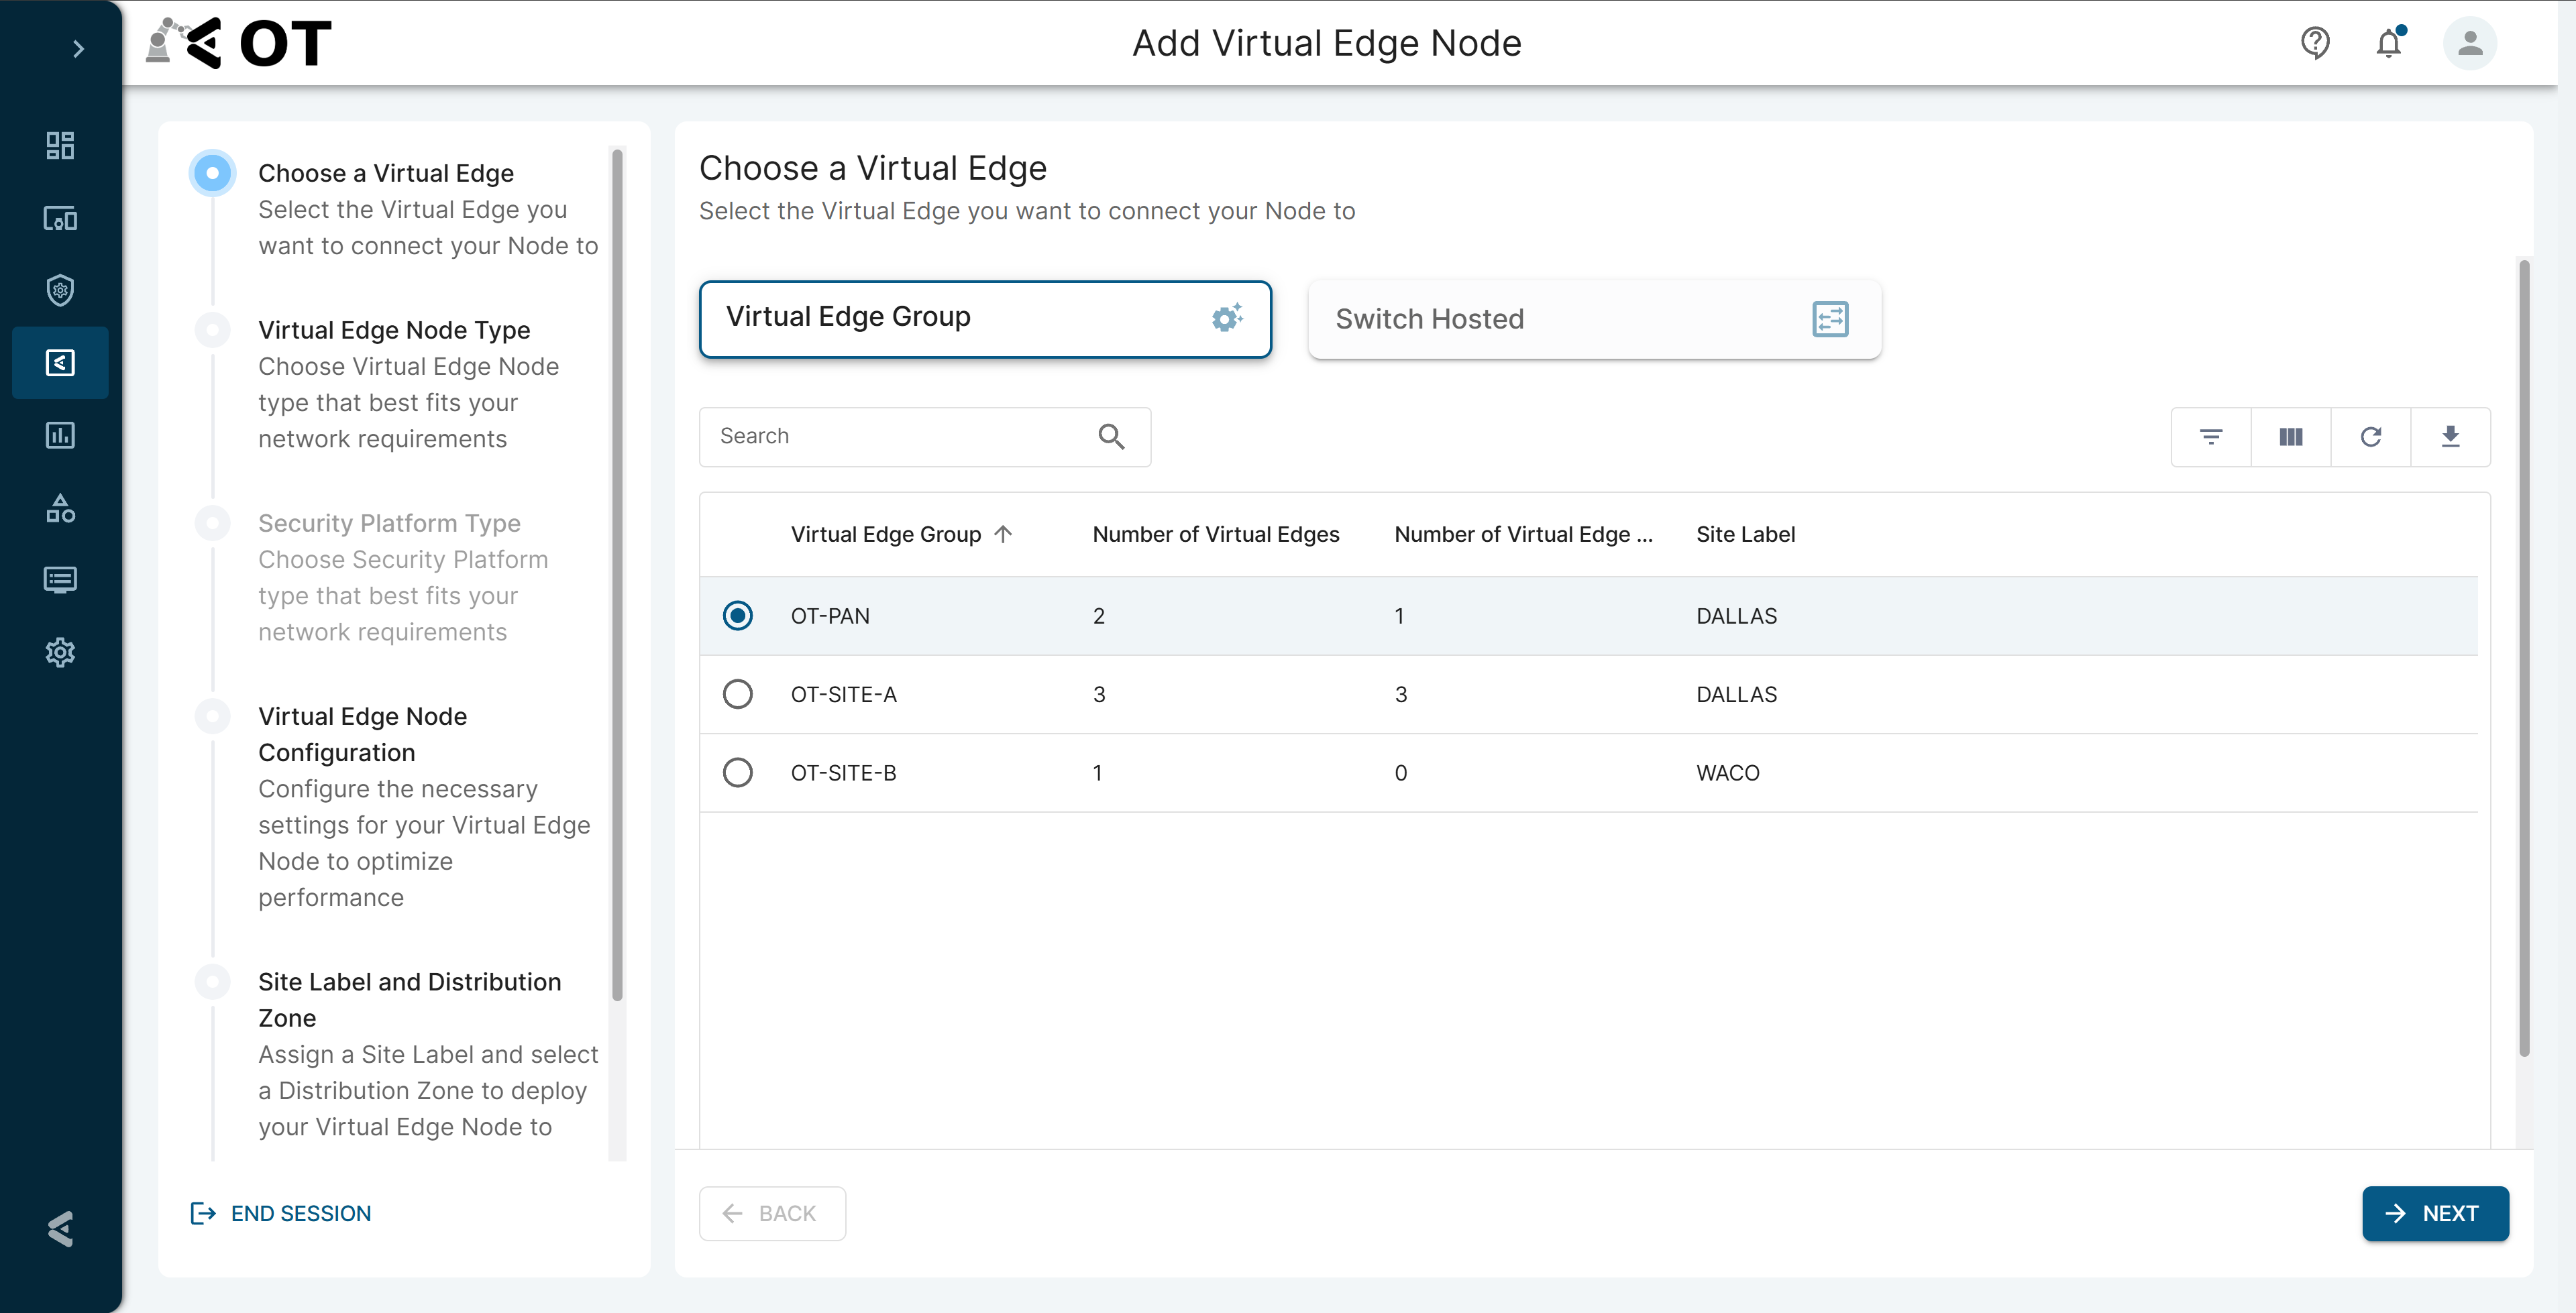The image size is (2576, 1313).
Task: Select Site Label and Distribution Zone step
Action: [409, 1000]
